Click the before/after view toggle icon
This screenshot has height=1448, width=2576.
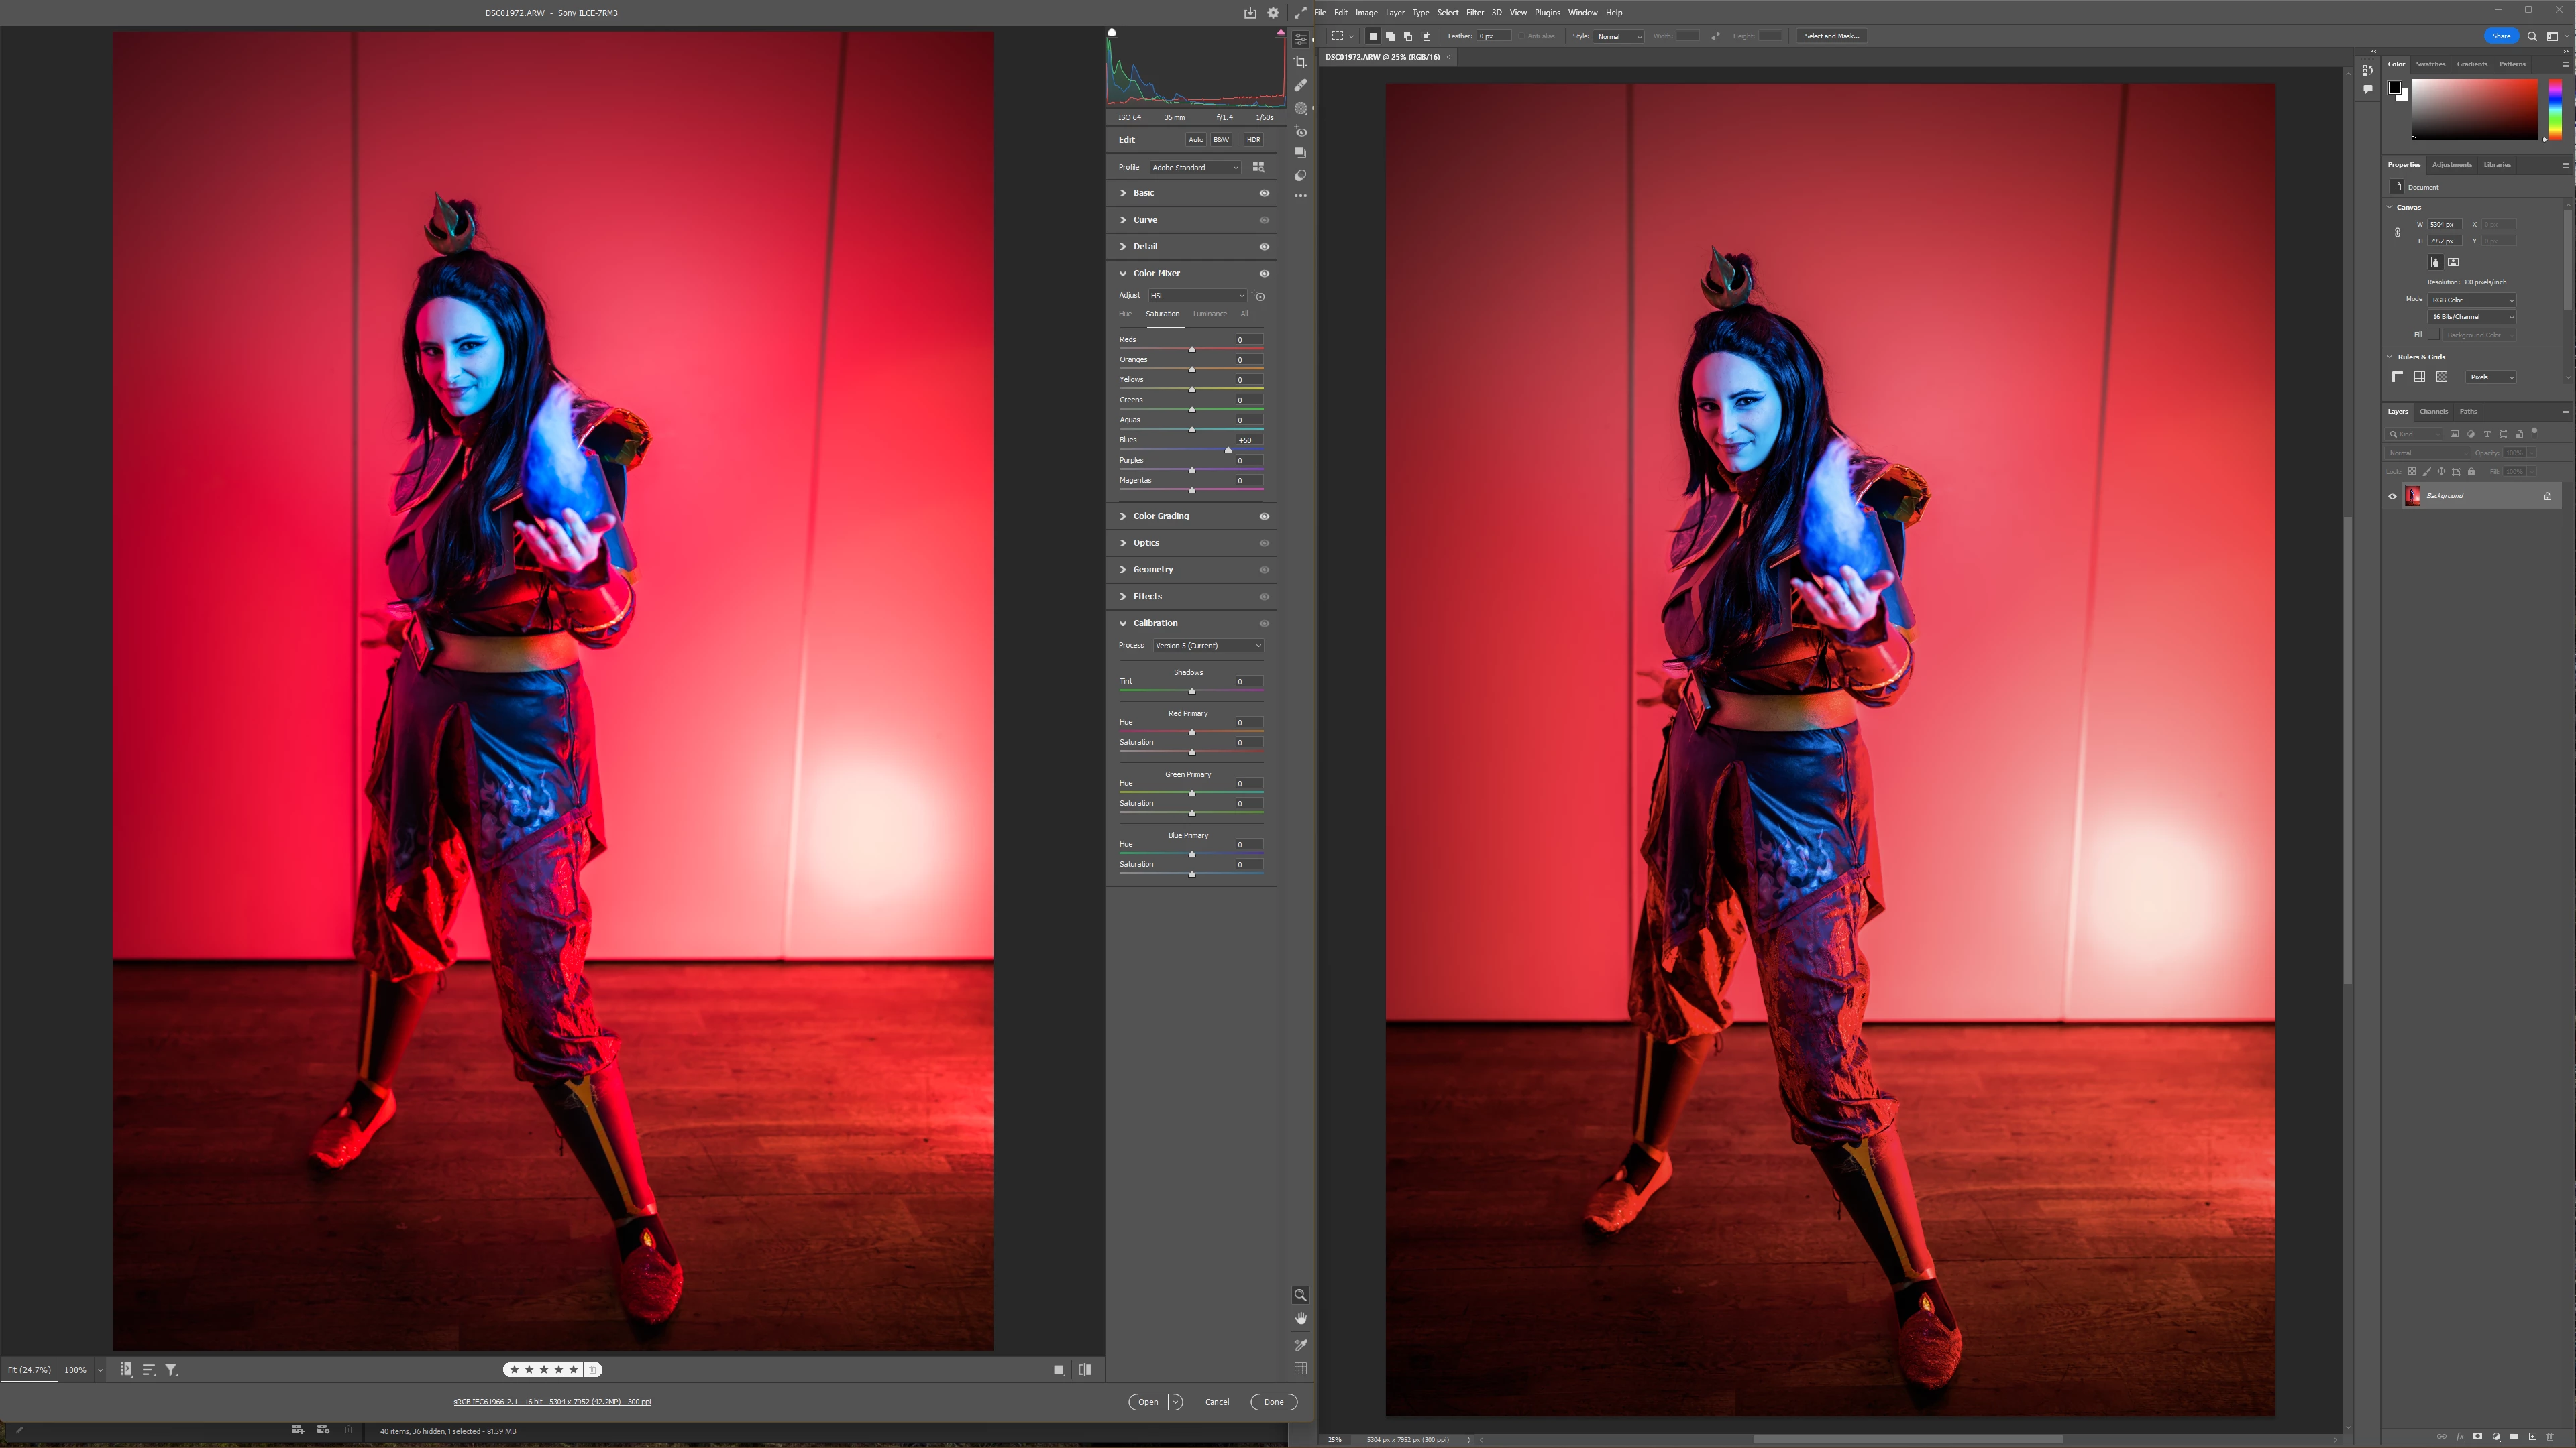pos(1085,1370)
